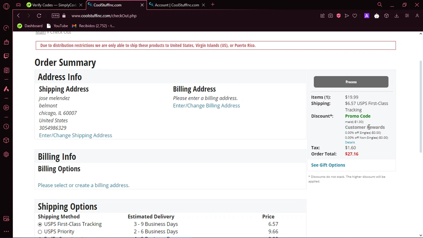Click the Details link under Customer Rewards
The image size is (423, 238).
350,142
